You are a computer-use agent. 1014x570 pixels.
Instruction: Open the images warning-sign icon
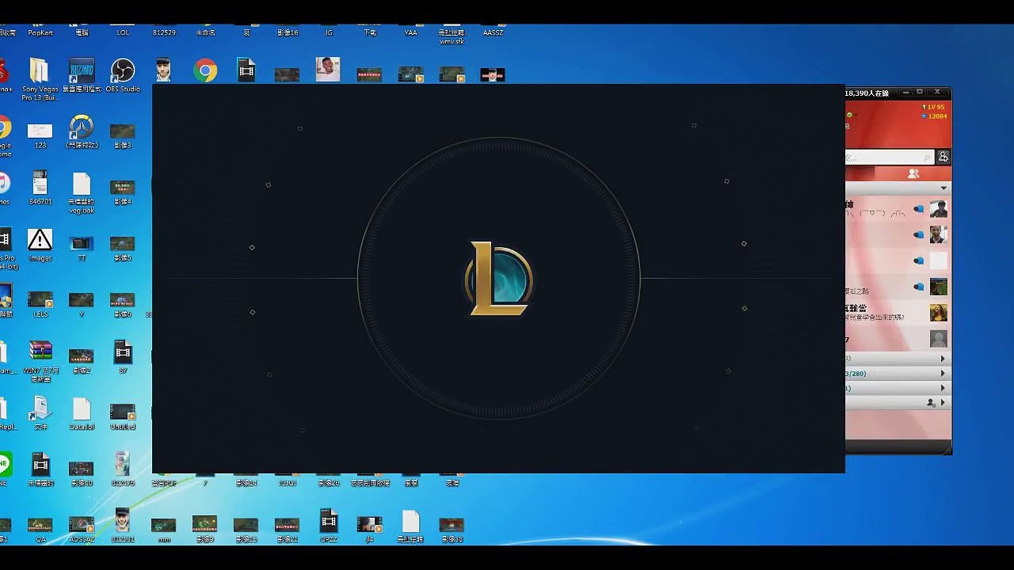[40, 245]
